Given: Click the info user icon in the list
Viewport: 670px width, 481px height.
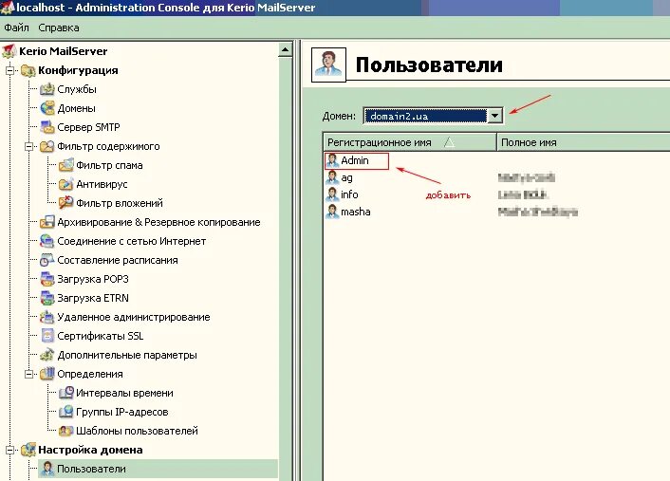Looking at the screenshot, I should [332, 194].
